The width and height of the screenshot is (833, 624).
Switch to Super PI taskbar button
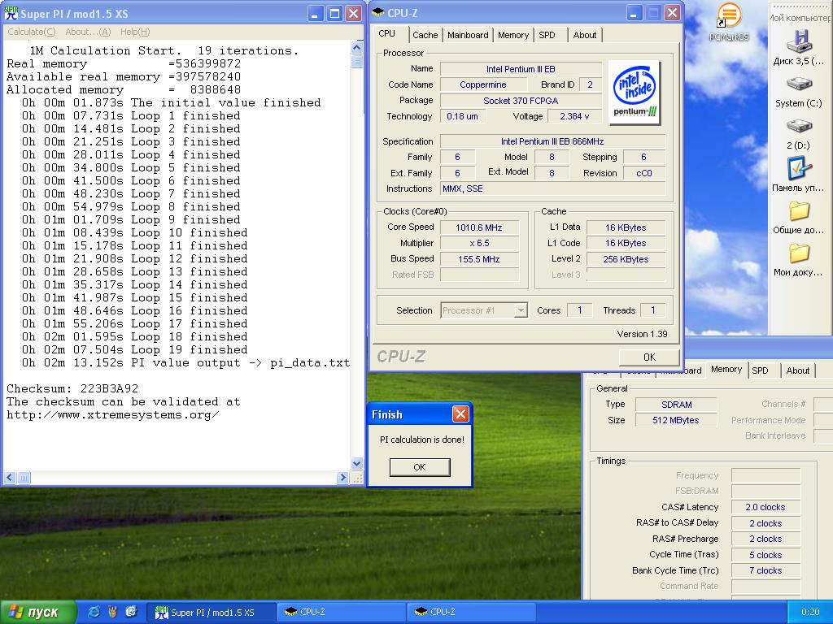(x=211, y=613)
